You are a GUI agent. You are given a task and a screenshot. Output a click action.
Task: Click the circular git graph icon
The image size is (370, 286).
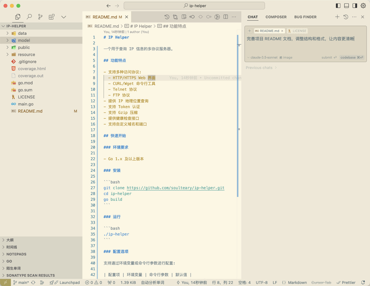point(217,17)
